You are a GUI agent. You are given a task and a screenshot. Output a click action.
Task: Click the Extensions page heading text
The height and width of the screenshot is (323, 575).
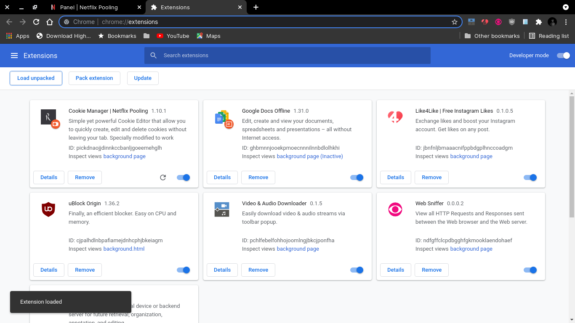(40, 56)
